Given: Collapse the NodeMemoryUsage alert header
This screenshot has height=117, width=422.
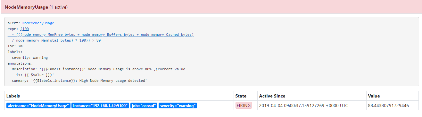Looking at the screenshot, I should click(x=211, y=7).
